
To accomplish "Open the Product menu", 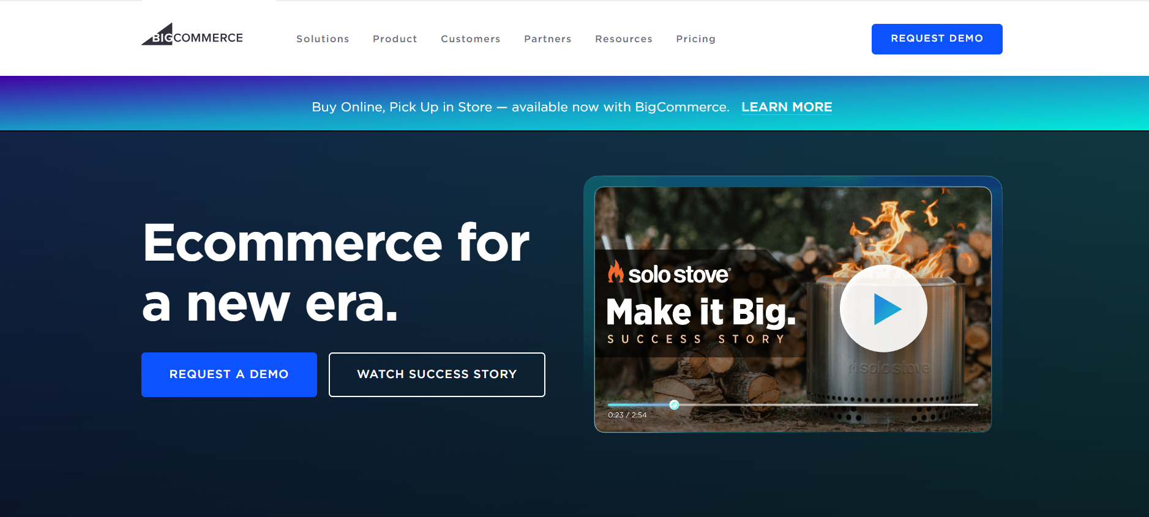I will pyautogui.click(x=395, y=39).
